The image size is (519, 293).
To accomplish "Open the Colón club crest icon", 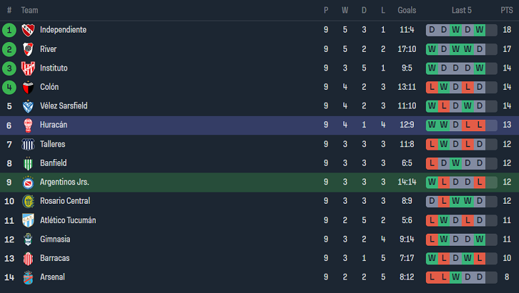I will coord(28,87).
